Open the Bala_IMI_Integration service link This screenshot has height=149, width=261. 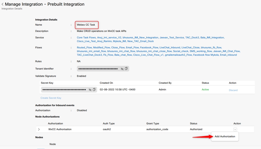212,38
